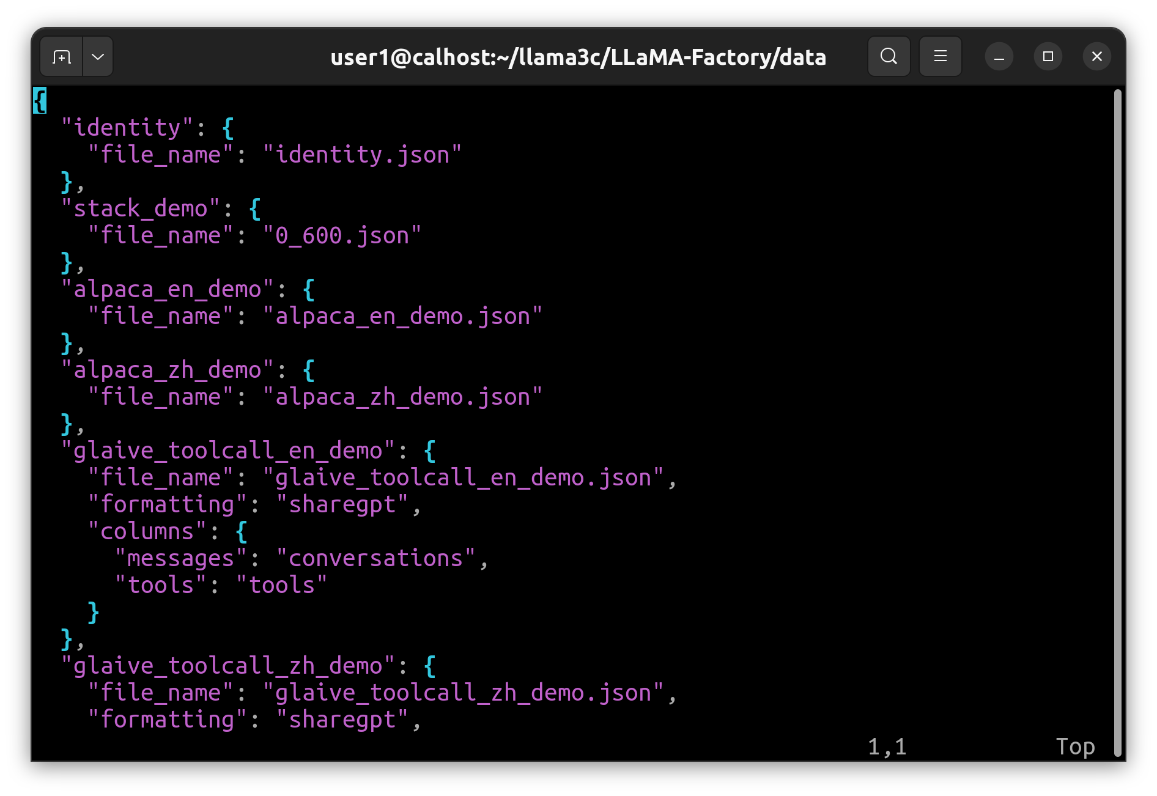This screenshot has height=796, width=1157.
Task: Open the terminal search
Action: [x=889, y=57]
